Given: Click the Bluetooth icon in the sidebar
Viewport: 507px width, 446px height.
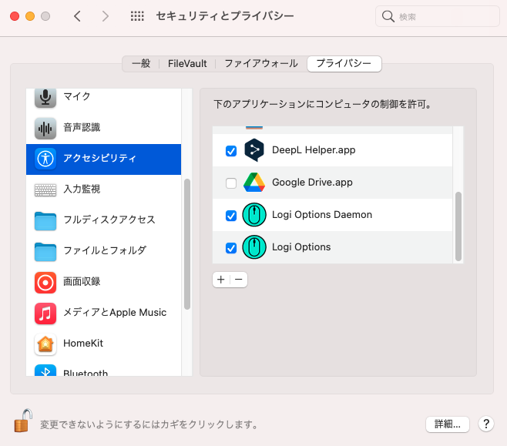Looking at the screenshot, I should point(45,371).
